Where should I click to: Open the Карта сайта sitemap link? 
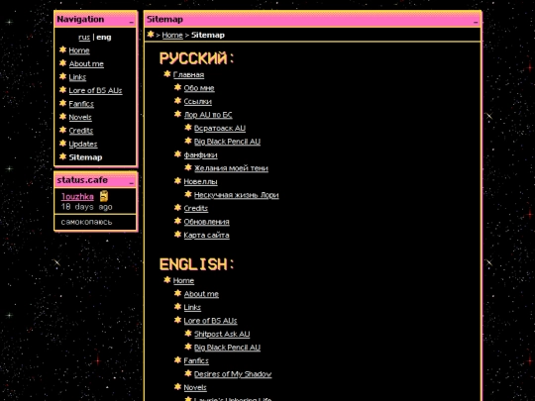[x=206, y=235]
